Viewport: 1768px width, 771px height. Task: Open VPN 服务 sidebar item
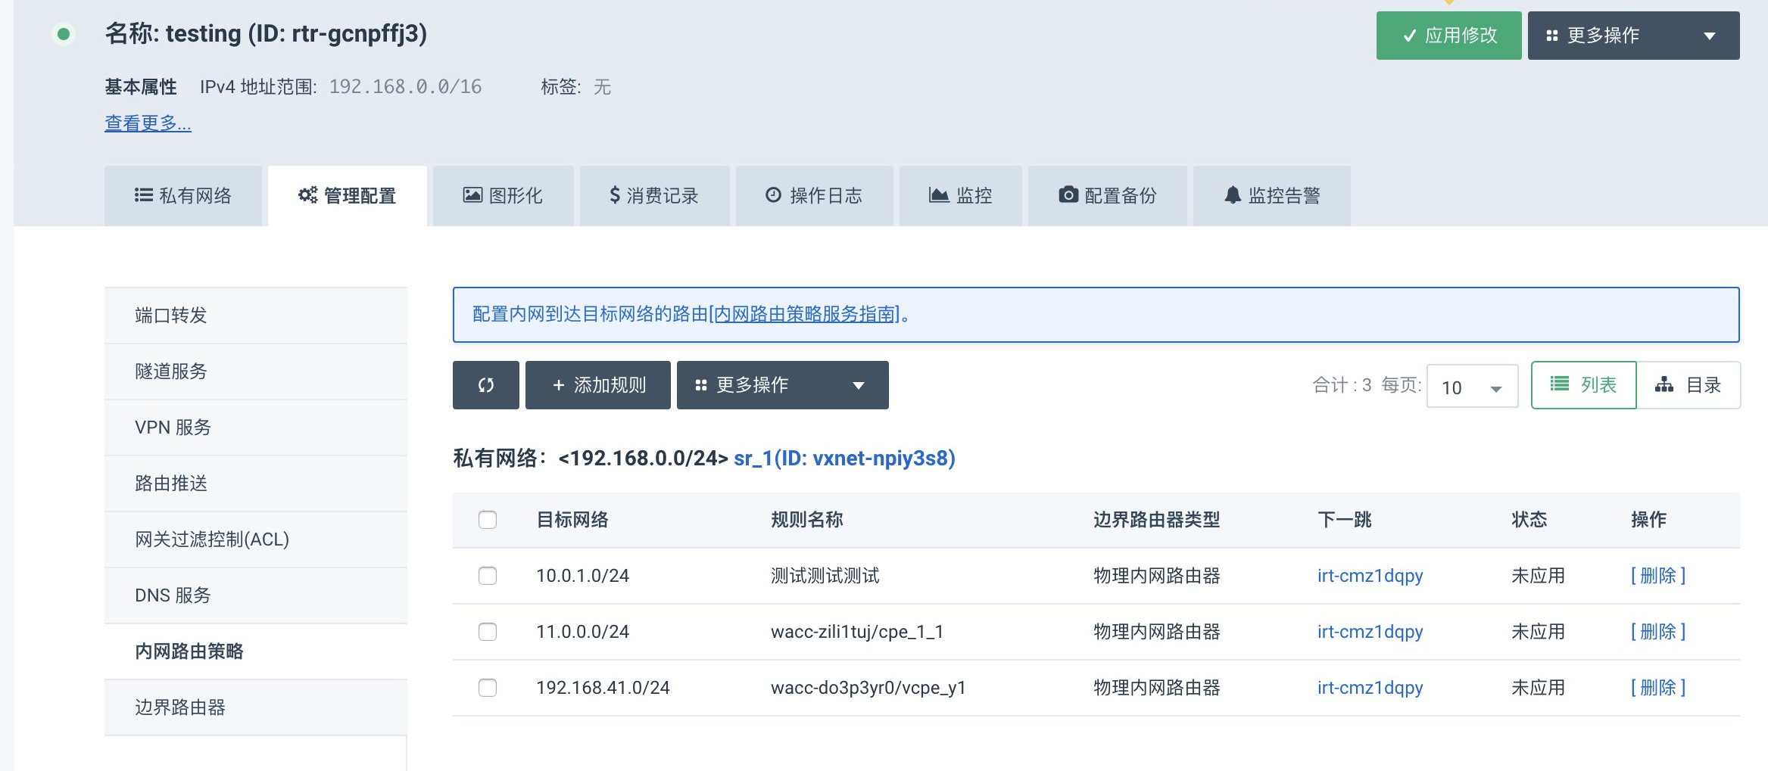pyautogui.click(x=256, y=427)
